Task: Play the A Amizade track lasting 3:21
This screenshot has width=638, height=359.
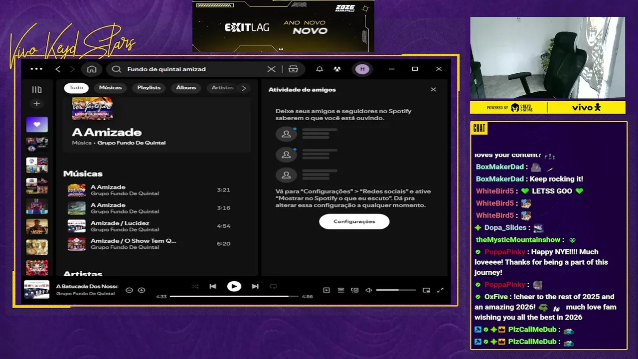Action: 157,190
